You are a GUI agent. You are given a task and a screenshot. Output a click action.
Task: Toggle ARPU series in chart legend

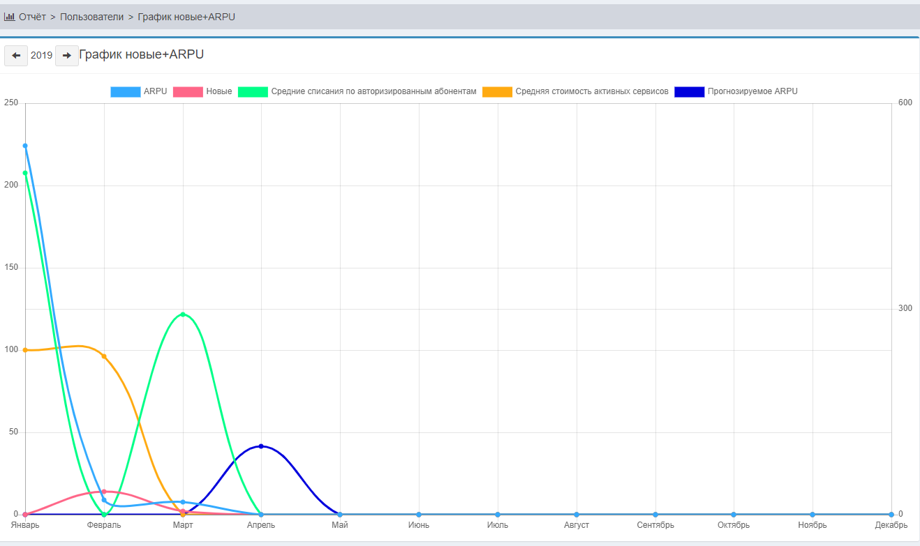[155, 91]
